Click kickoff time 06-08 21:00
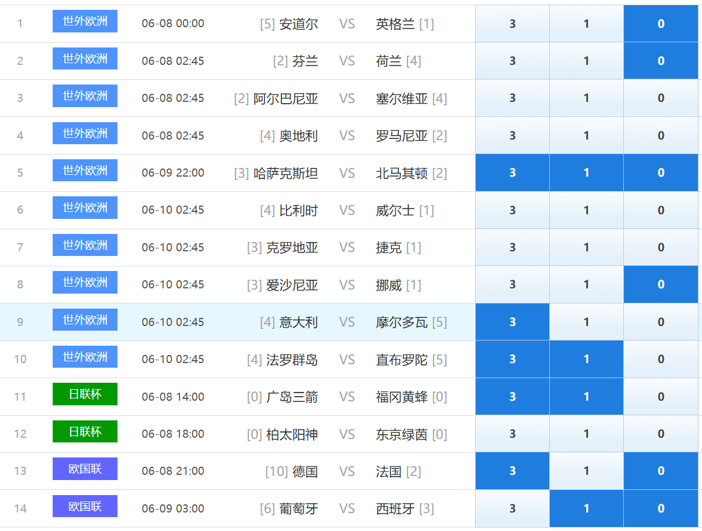Screen dimensions: 702x531 [x=173, y=471]
